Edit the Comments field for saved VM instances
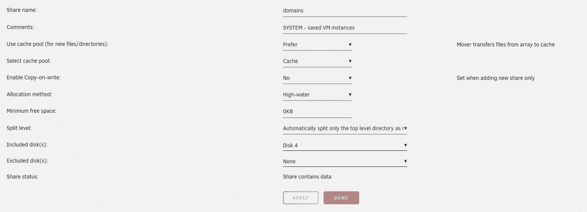The image size is (587, 212). pyautogui.click(x=345, y=28)
